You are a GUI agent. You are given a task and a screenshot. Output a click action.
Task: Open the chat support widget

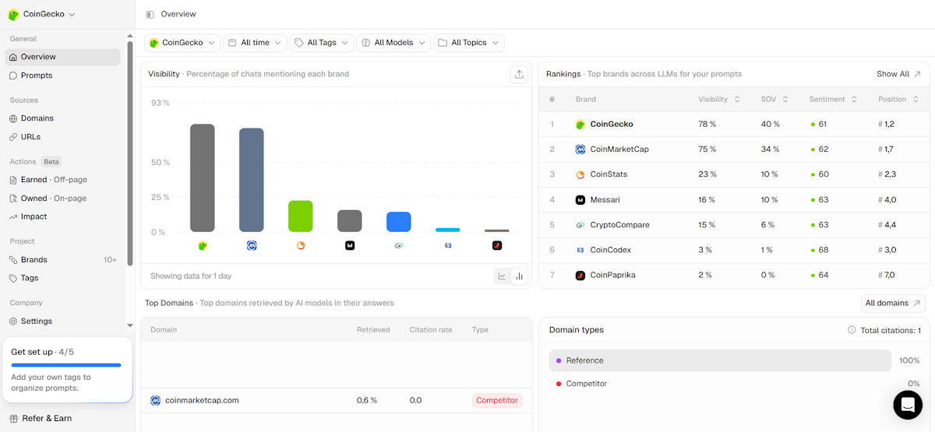point(908,405)
